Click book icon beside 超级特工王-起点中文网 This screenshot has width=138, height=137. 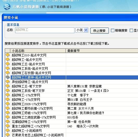pyautogui.click(x=8, y=64)
